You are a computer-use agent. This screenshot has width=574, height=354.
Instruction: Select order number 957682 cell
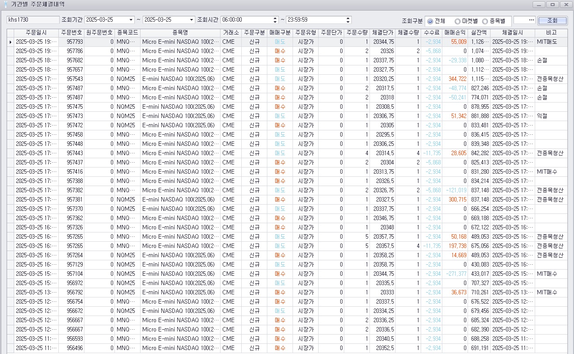(x=72, y=61)
